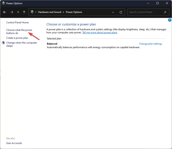This screenshot has height=149, width=172.
Task: Click the Power Options title bar icon
Action: 3,3
